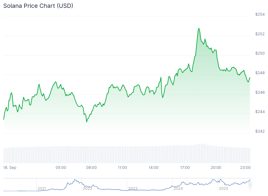Click the Solana Price Chart (USD) title
Viewport: 268px width, 196px height.
pos(38,6)
